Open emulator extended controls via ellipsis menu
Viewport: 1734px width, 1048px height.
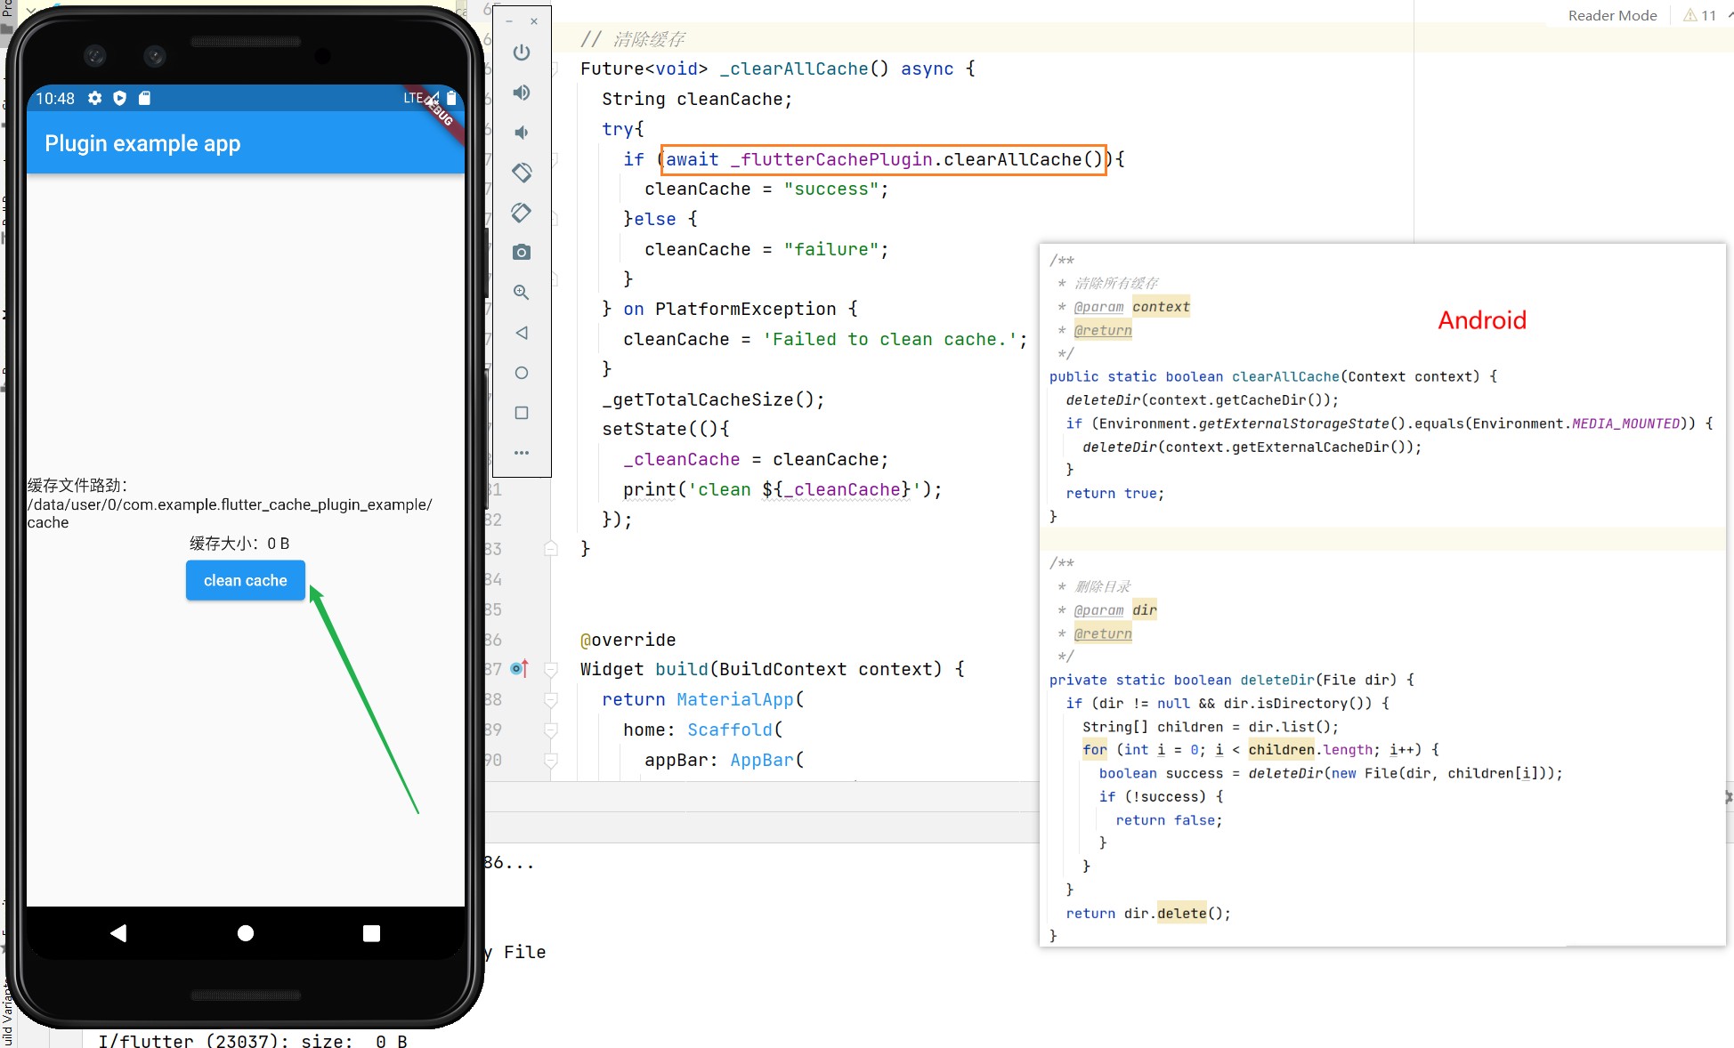pos(522,452)
